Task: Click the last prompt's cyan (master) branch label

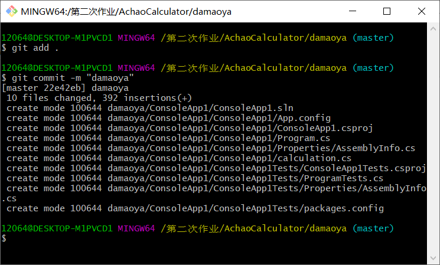Action: pyautogui.click(x=373, y=229)
